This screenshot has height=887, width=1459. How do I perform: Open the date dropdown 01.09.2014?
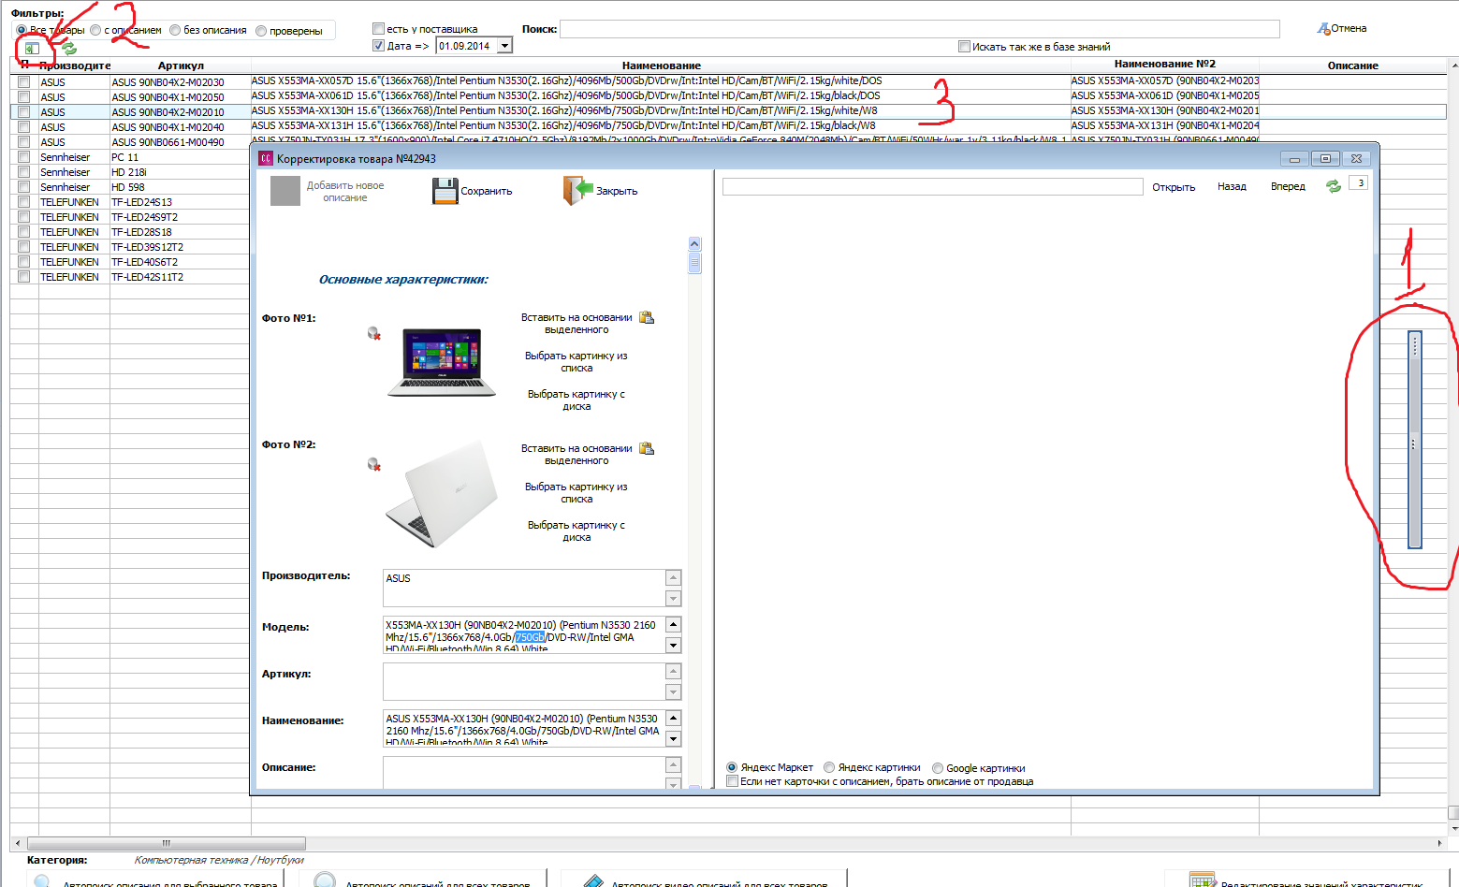click(x=504, y=46)
